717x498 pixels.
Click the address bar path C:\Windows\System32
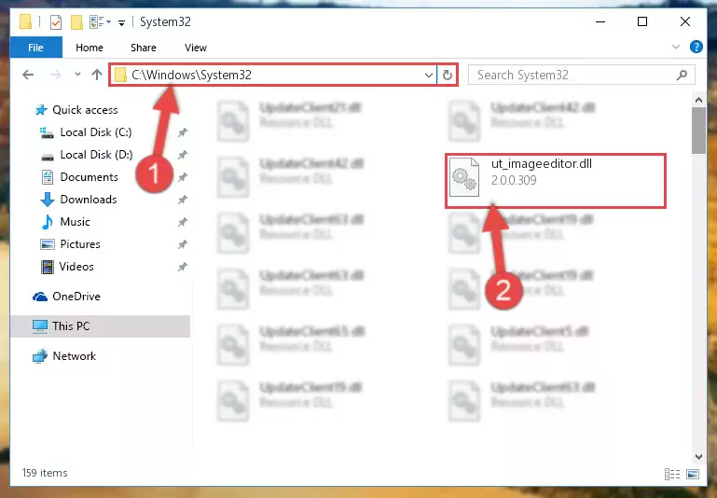tap(191, 75)
